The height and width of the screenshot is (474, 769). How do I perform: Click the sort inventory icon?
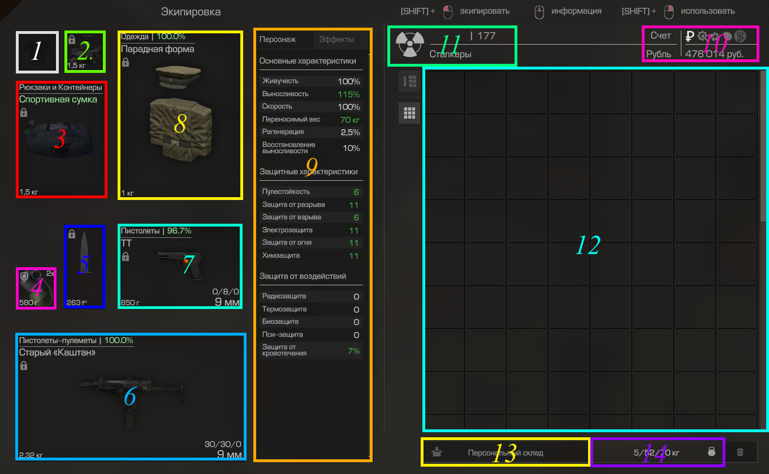[x=409, y=81]
